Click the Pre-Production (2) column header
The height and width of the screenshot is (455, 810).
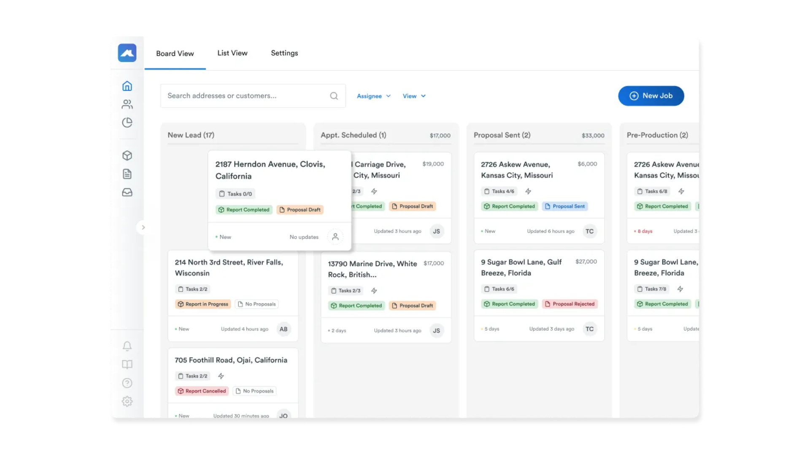click(657, 135)
